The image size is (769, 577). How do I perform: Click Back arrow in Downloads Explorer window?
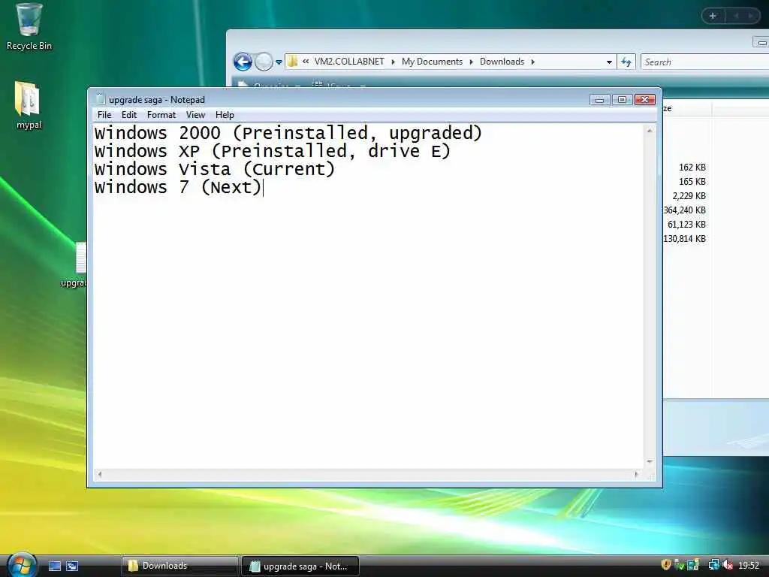click(x=243, y=62)
